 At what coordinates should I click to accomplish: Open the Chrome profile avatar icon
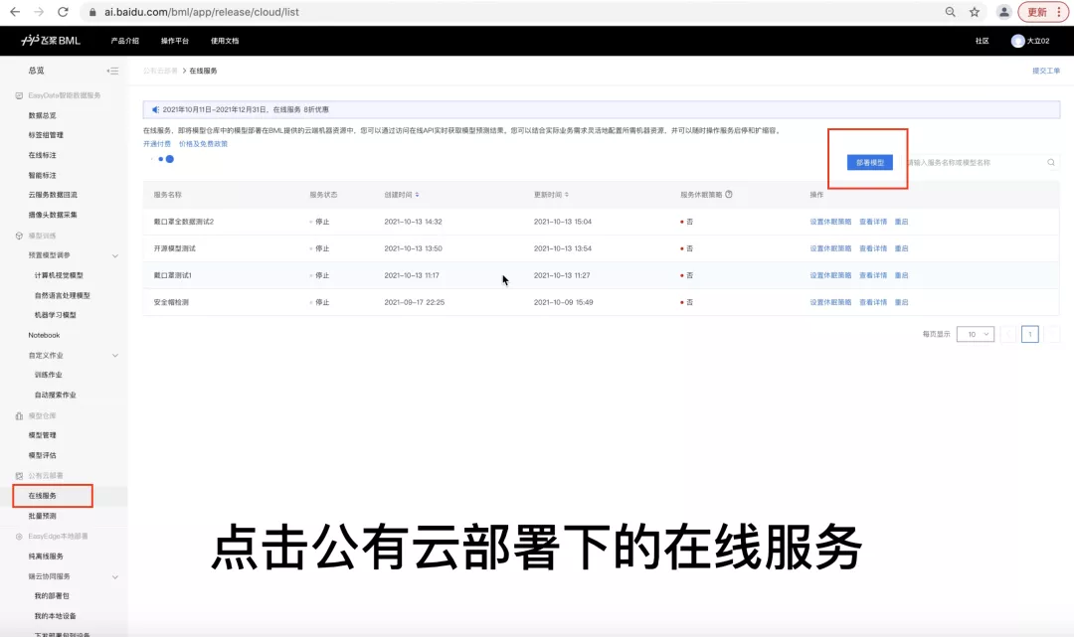click(1003, 12)
